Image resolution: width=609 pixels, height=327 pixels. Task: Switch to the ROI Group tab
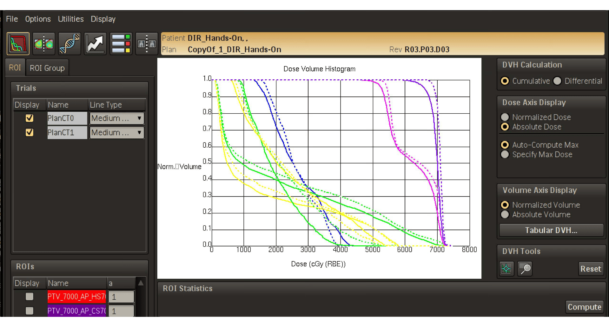[47, 68]
